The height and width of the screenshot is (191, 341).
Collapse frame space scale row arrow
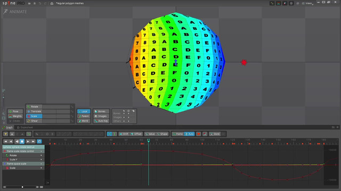pyautogui.click(x=41, y=164)
